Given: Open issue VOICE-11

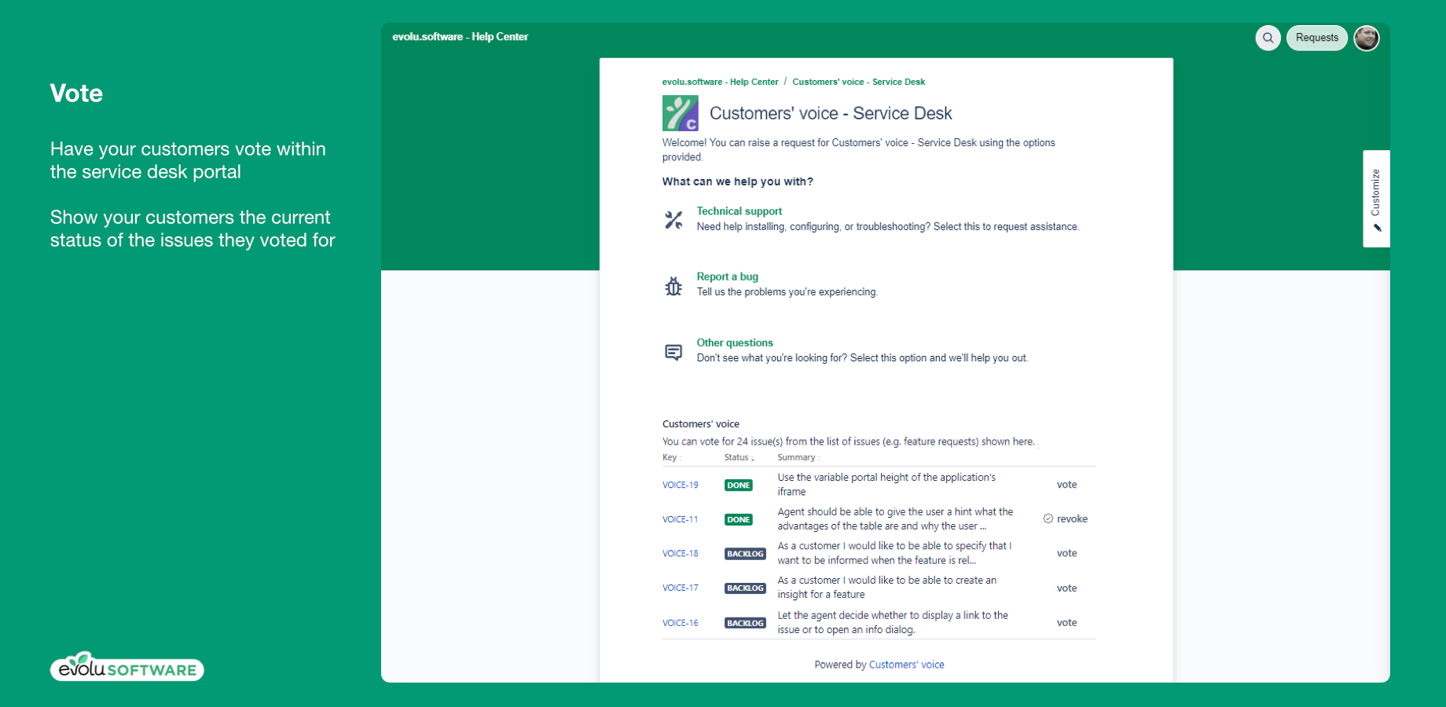Looking at the screenshot, I should click(681, 519).
